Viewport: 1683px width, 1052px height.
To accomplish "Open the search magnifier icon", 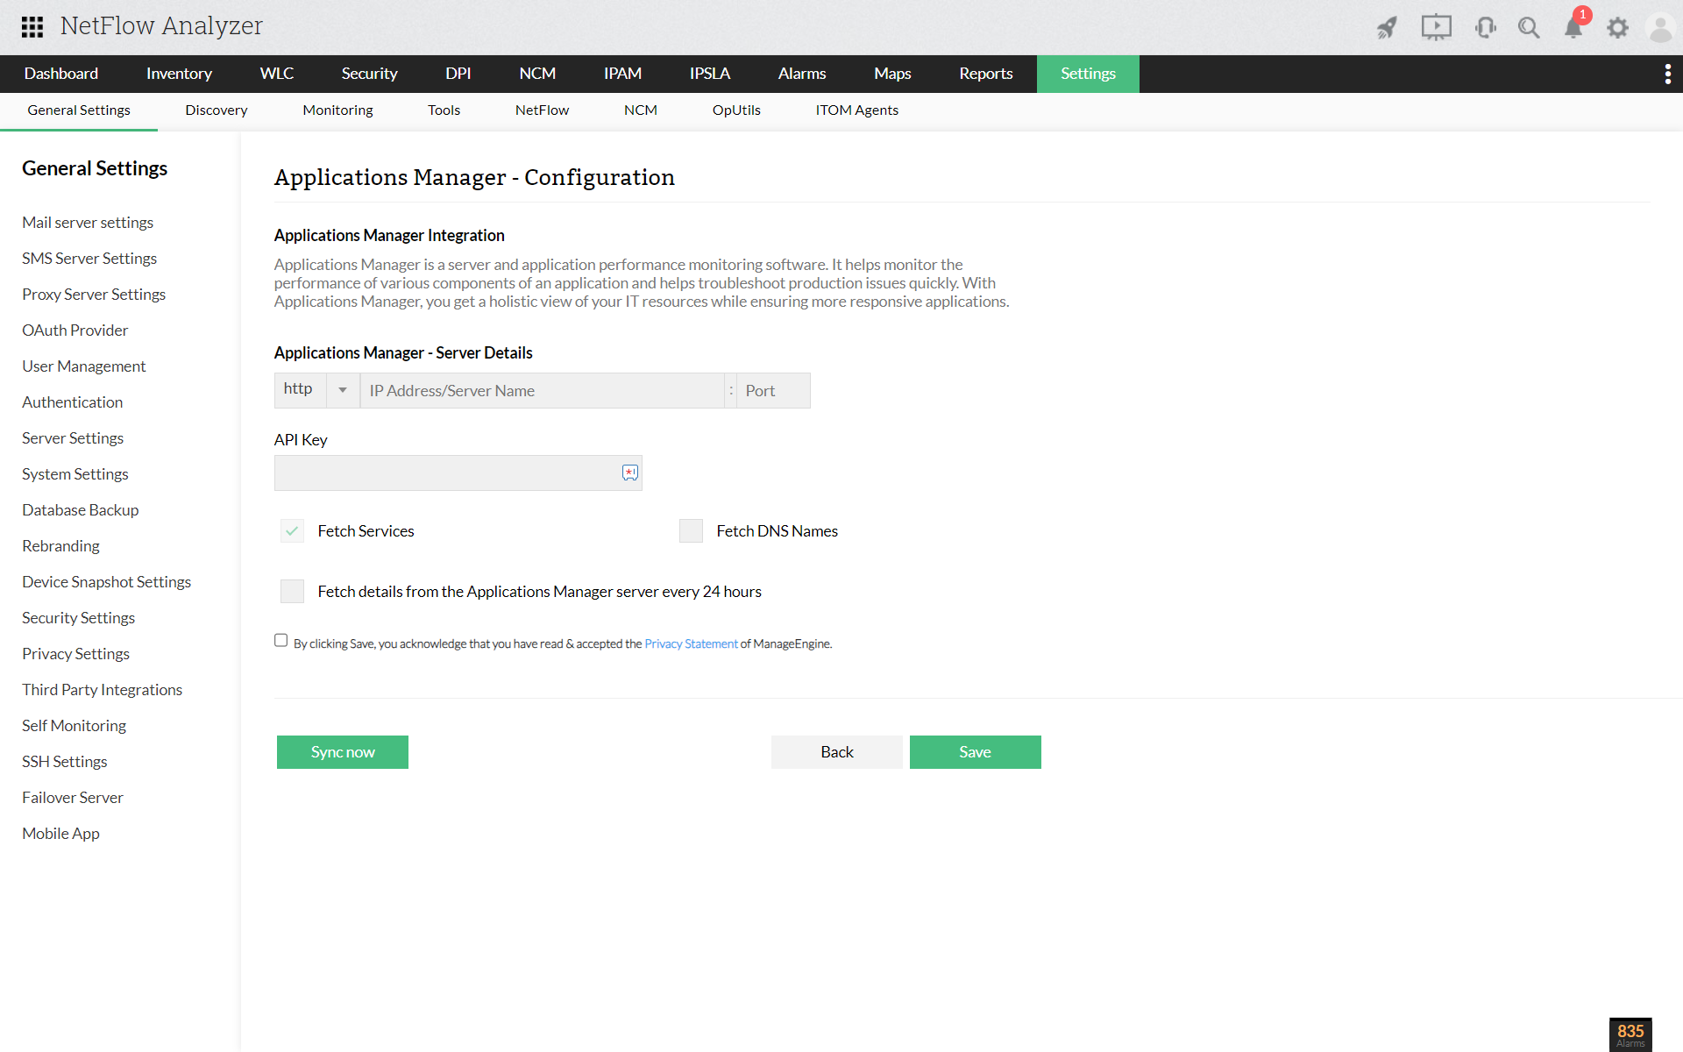I will (x=1529, y=28).
